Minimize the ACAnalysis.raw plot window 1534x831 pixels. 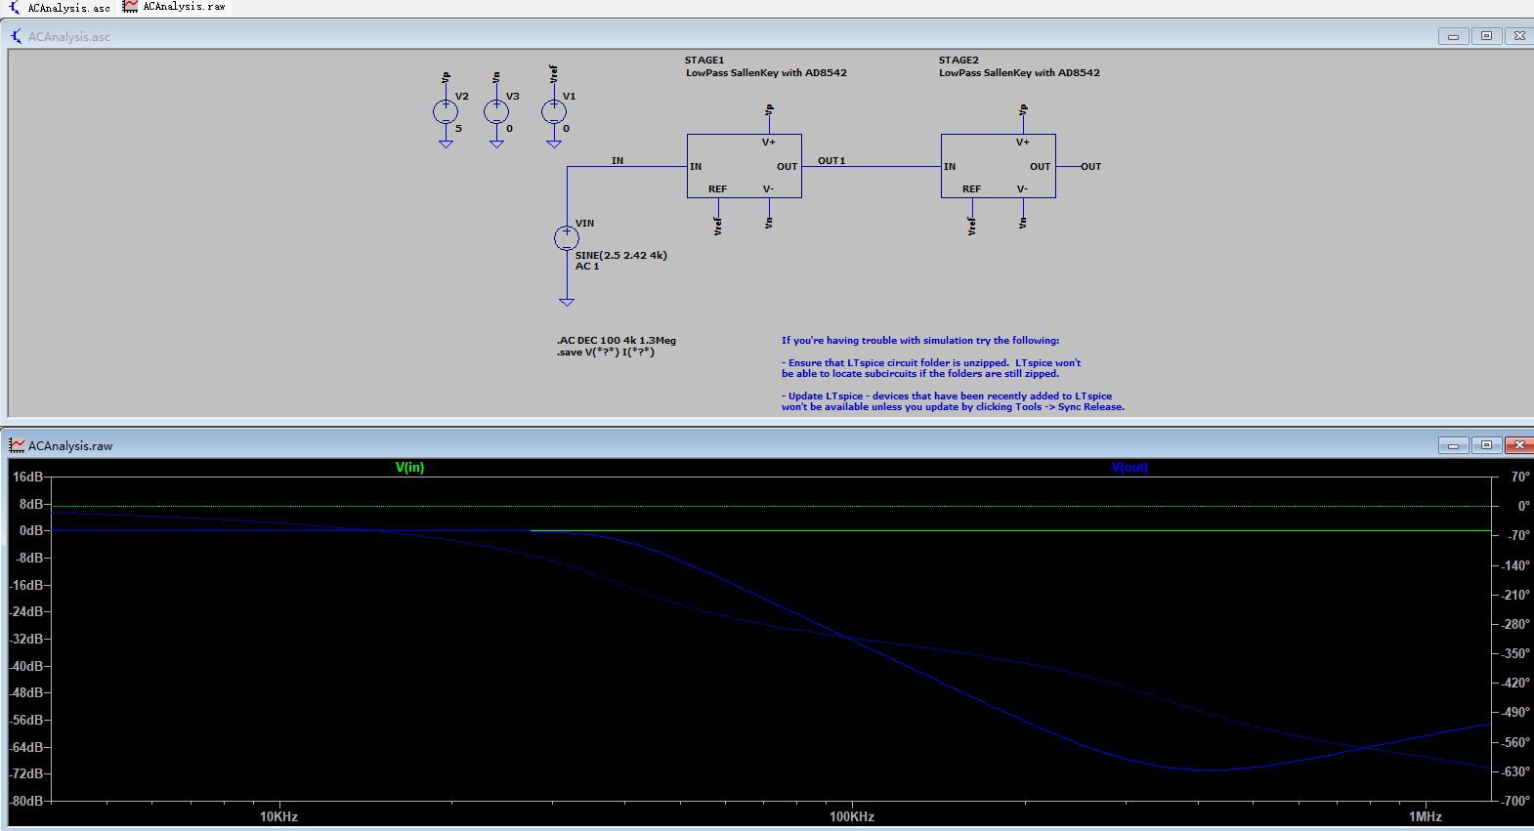1453,445
